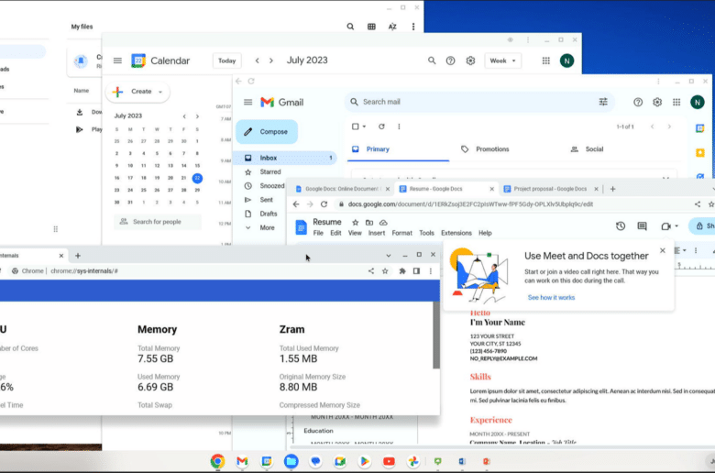Open comment history in Docs
This screenshot has height=473, width=715.
tap(642, 226)
